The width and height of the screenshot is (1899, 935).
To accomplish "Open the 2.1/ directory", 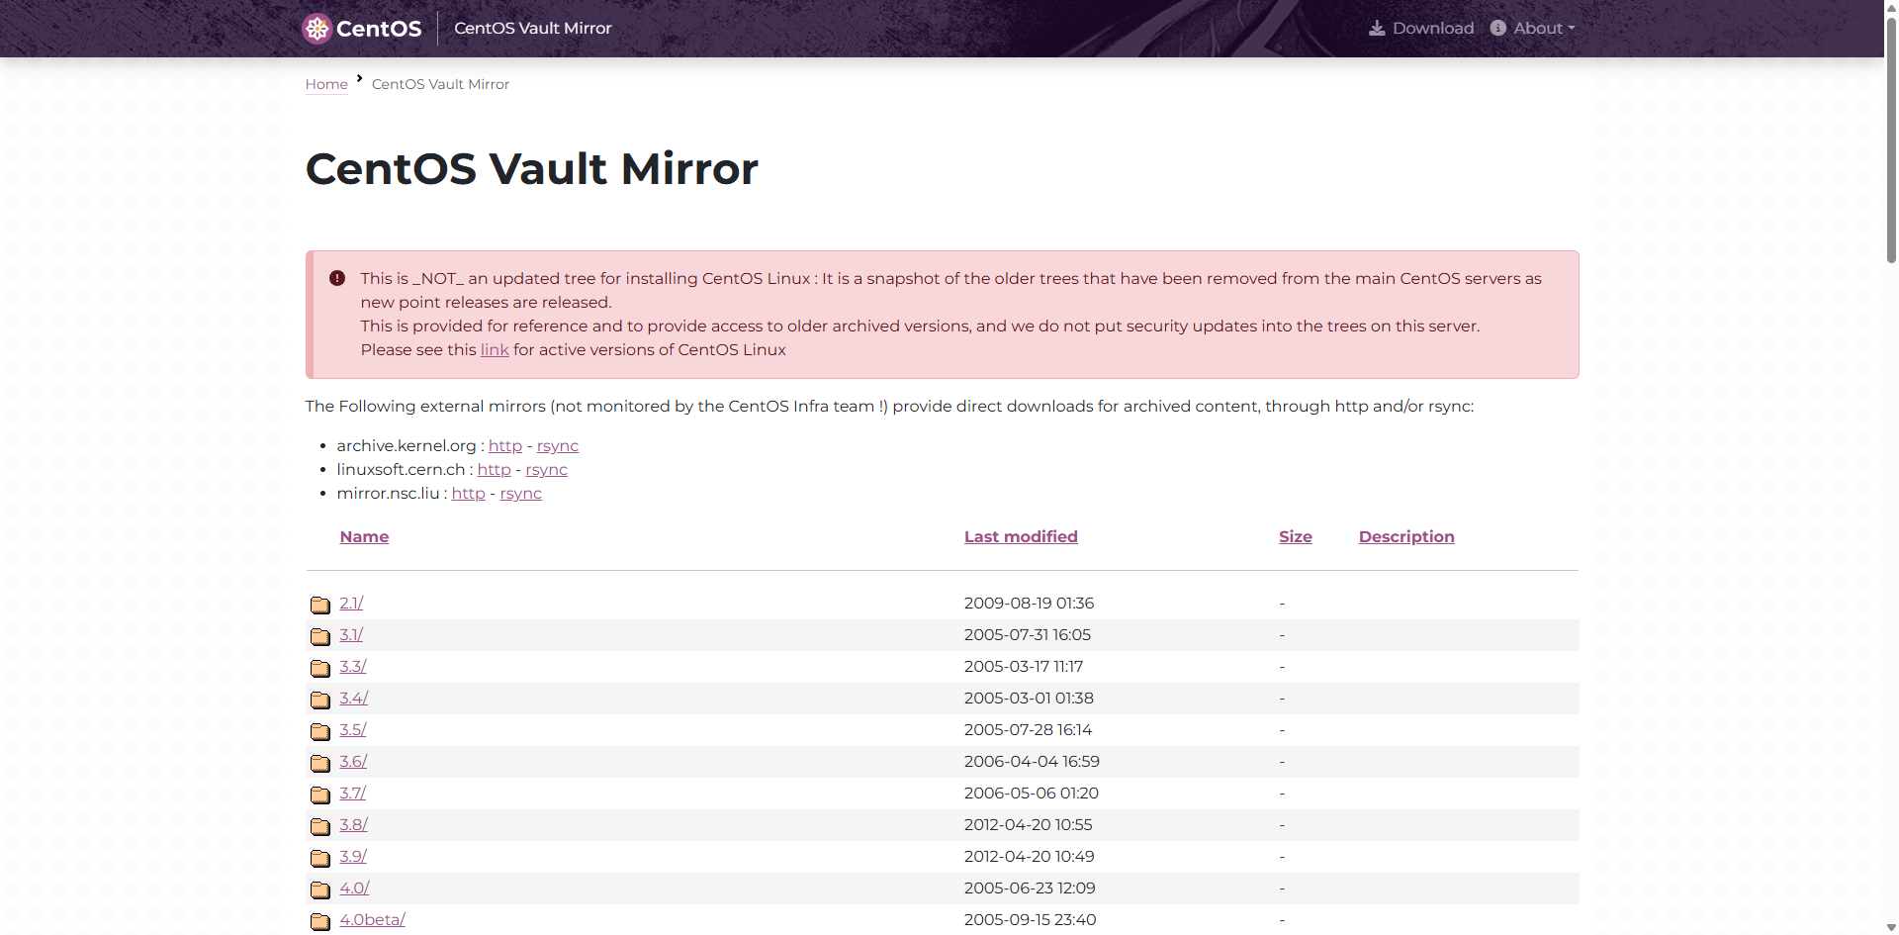I will coord(352,603).
